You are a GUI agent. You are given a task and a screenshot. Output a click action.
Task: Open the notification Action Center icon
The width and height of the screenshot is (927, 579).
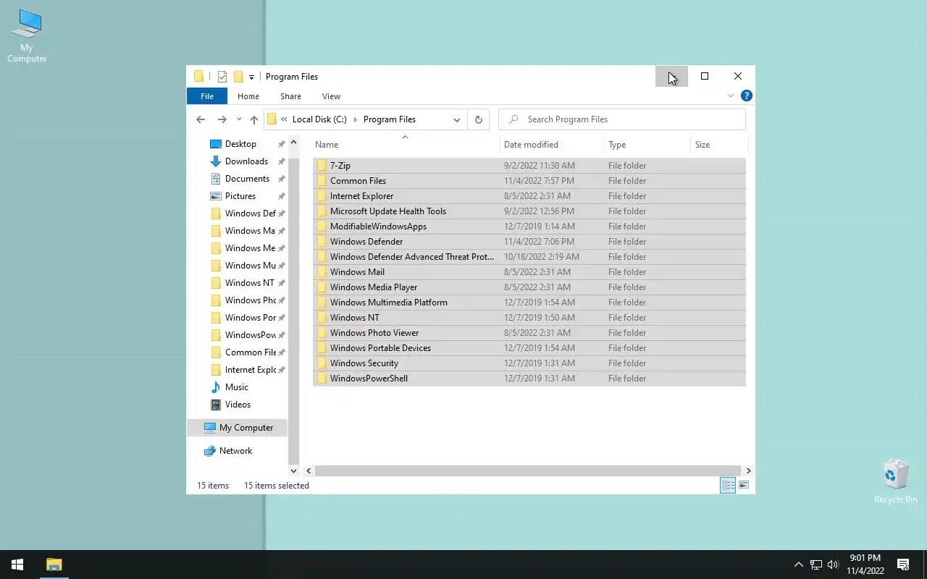coord(903,565)
